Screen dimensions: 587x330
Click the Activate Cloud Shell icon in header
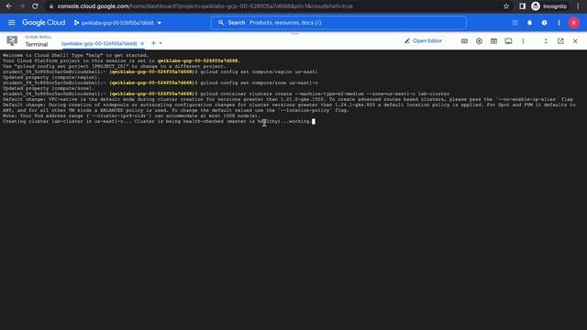coord(515,23)
